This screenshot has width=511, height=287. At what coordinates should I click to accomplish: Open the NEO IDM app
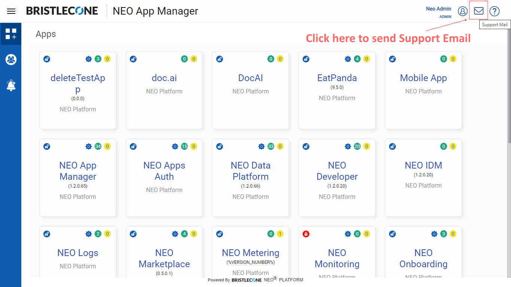pyautogui.click(x=423, y=166)
